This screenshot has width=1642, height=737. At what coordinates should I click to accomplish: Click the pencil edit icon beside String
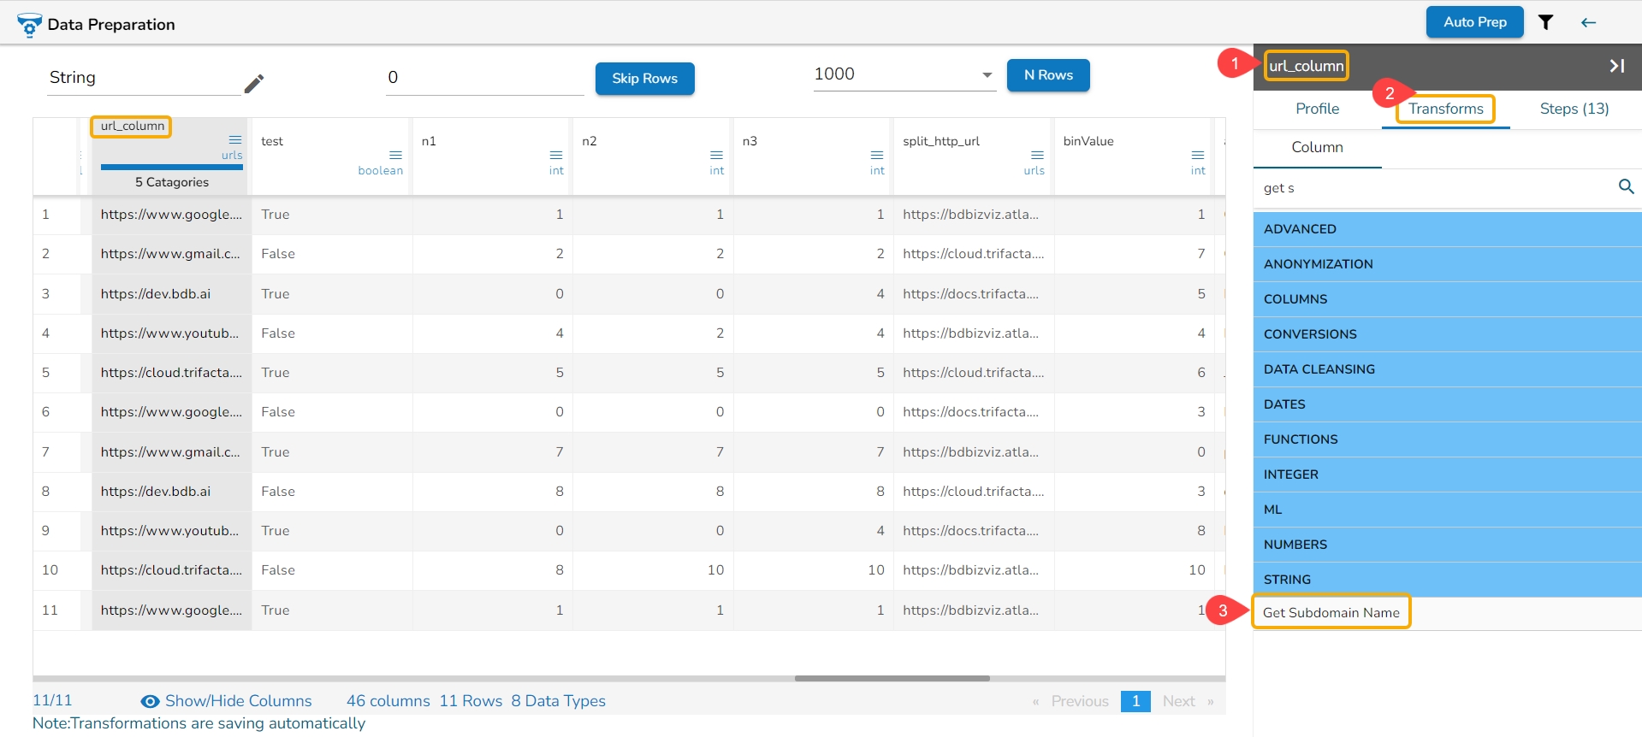[x=254, y=83]
